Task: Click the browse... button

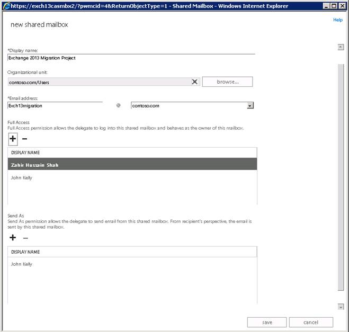Action: (227, 82)
